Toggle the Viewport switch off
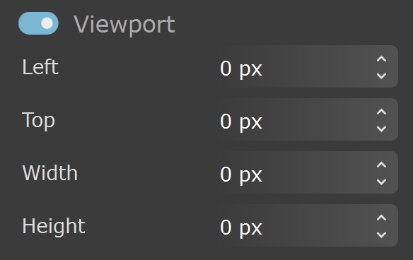413x260 pixels. [x=38, y=23]
